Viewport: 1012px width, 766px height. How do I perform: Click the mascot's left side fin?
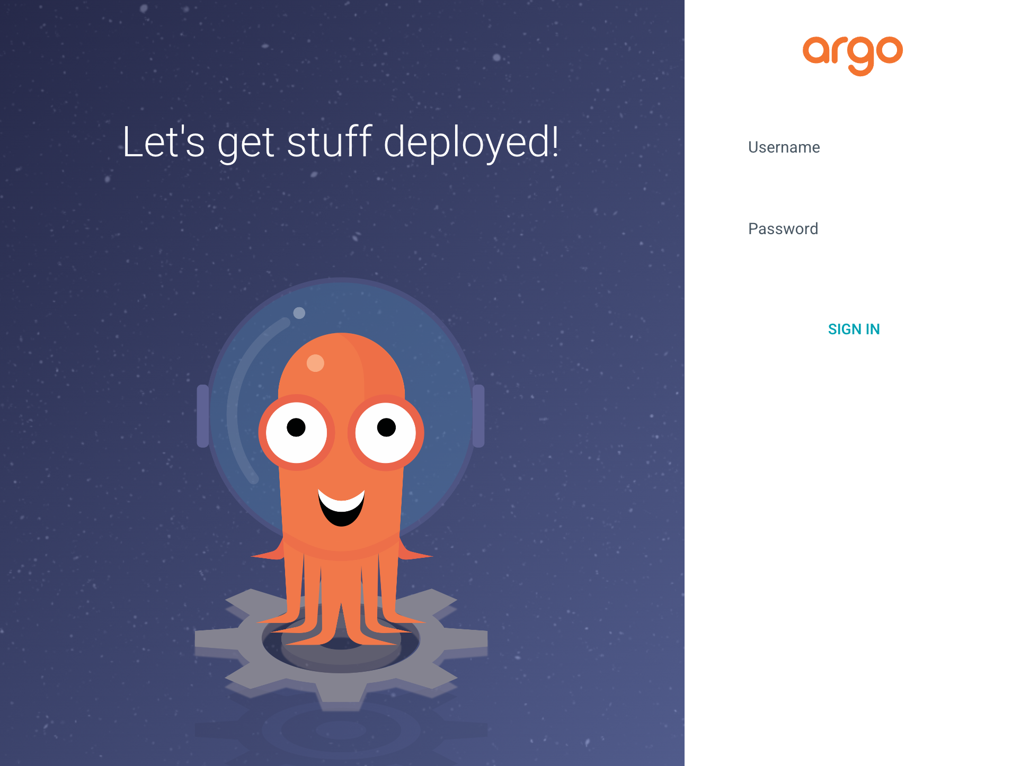tap(269, 551)
